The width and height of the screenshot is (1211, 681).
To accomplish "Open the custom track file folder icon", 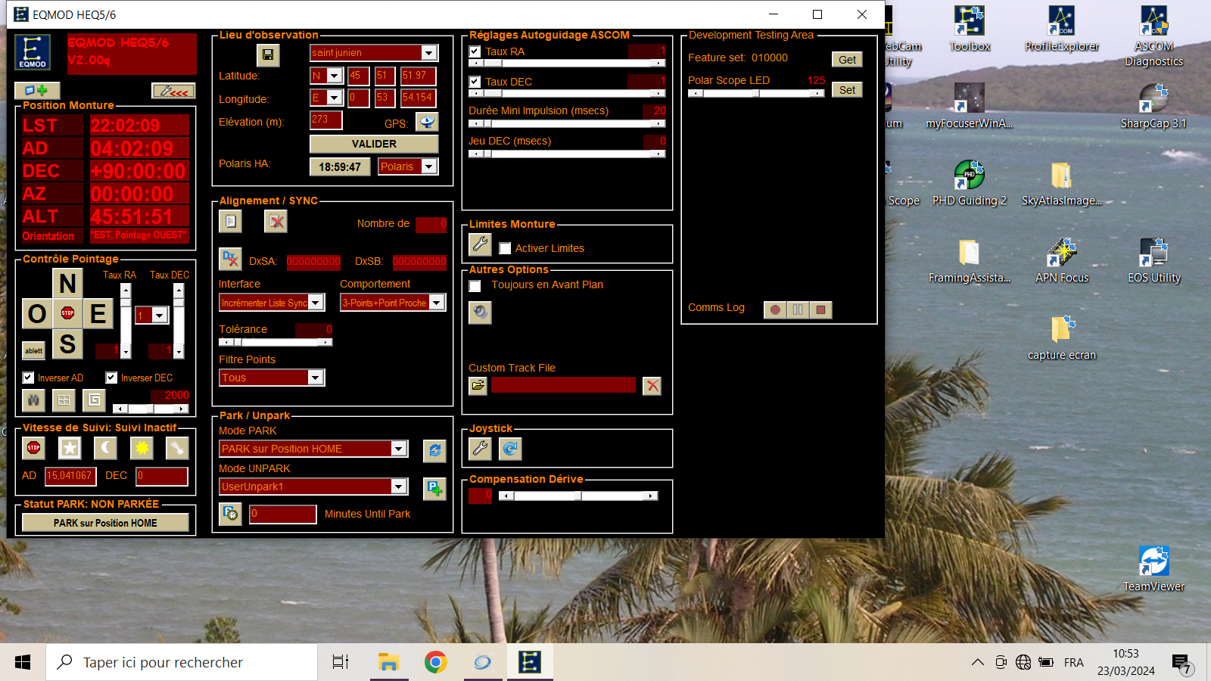I will point(478,386).
